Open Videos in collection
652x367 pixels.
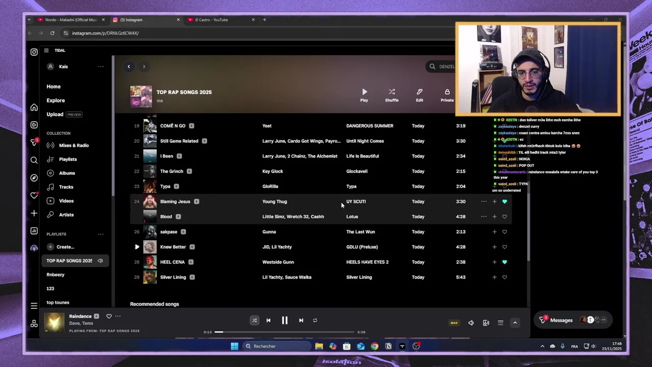pyautogui.click(x=66, y=201)
